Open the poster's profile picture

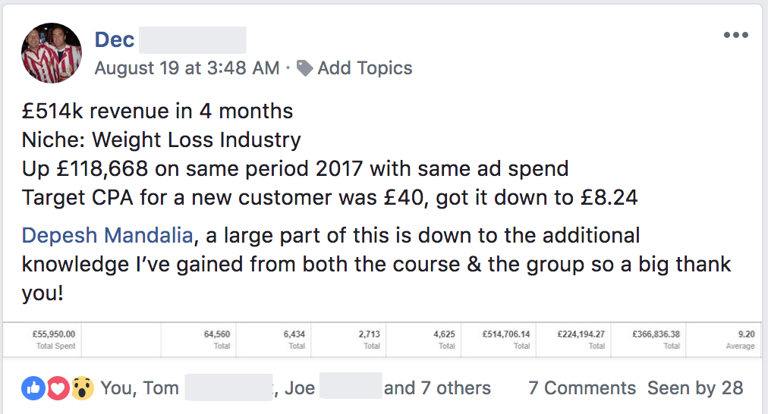click(52, 52)
